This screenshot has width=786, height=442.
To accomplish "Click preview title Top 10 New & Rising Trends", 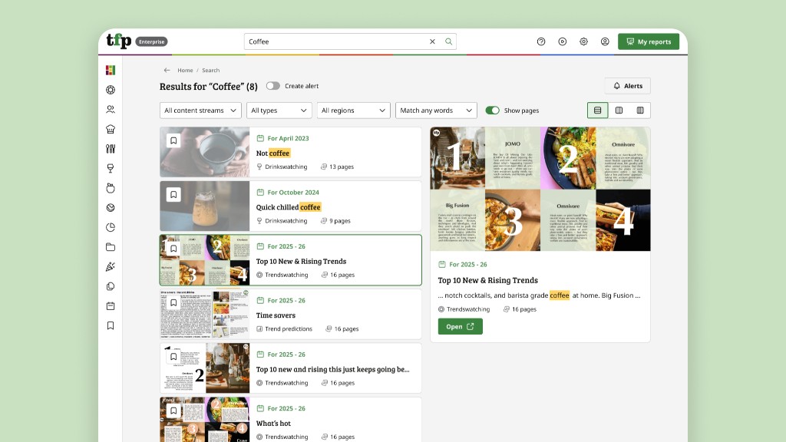I will pyautogui.click(x=487, y=280).
